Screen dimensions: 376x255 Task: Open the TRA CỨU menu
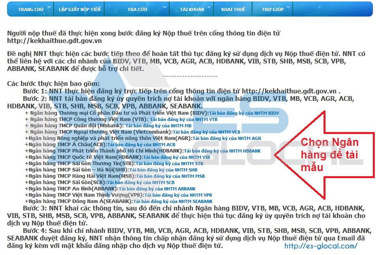(x=137, y=9)
